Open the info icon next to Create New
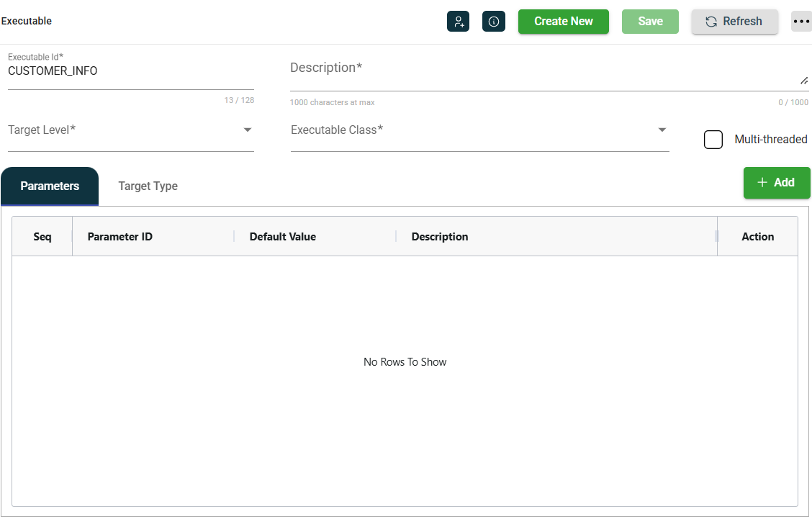812x519 pixels. click(494, 22)
